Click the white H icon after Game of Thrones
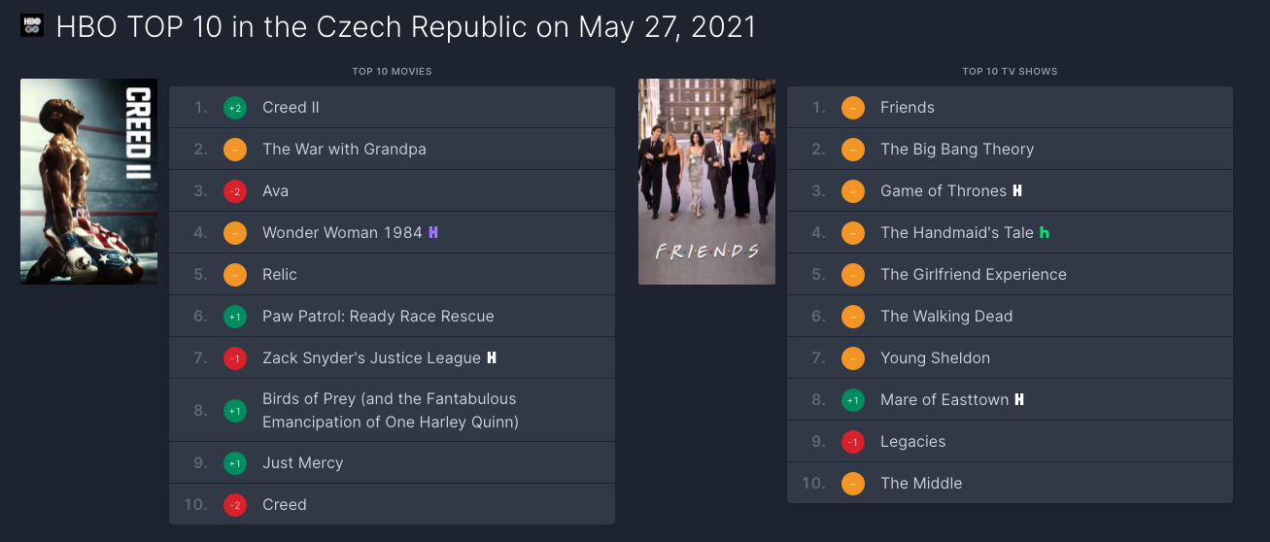This screenshot has height=542, width=1270. coord(1017,191)
